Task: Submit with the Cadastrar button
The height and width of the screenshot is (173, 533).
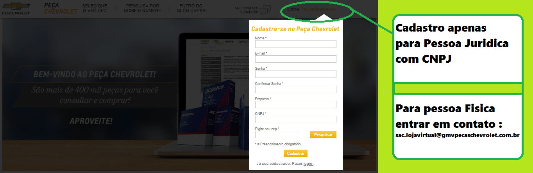Action: coord(295,154)
